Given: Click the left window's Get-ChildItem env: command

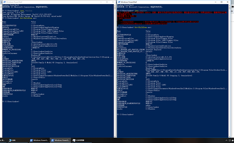Looking at the screenshot, I should coord(28,18).
